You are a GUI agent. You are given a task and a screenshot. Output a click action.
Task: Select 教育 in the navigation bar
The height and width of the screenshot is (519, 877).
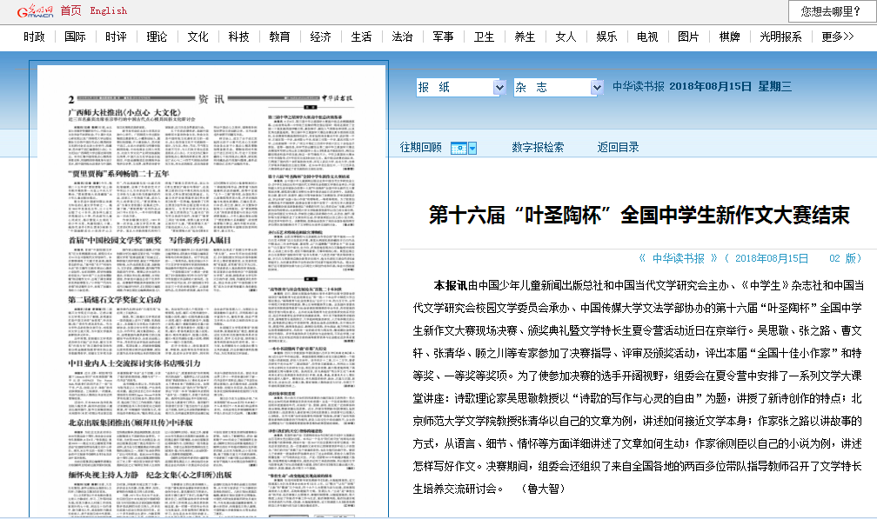click(x=279, y=37)
